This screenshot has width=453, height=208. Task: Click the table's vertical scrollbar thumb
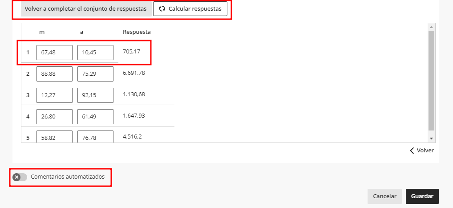pos(431,80)
